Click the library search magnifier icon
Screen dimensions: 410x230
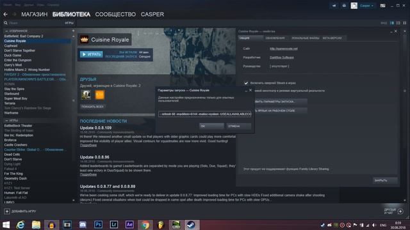(x=6, y=23)
